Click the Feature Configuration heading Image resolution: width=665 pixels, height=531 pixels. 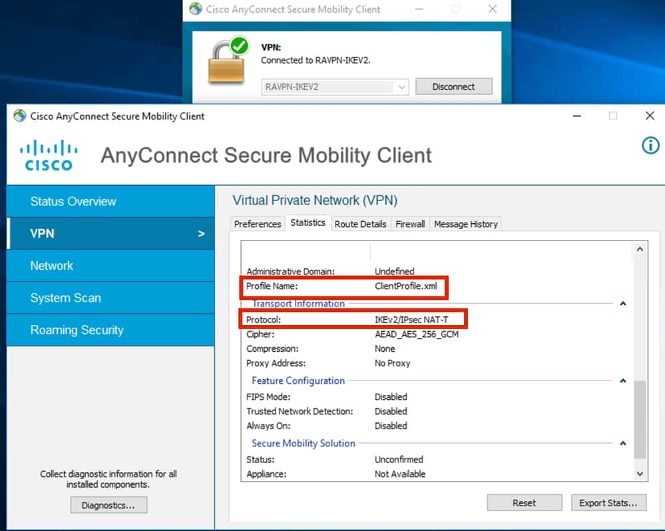[298, 380]
